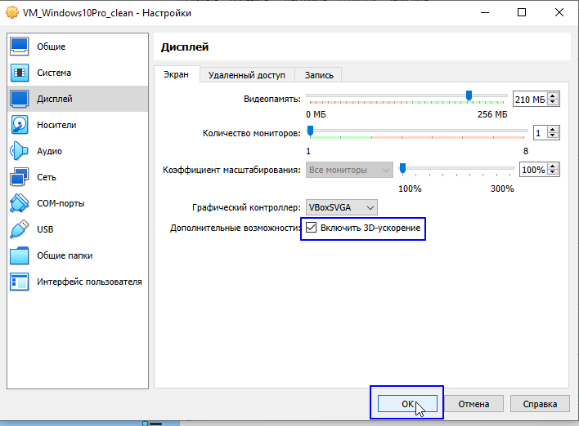Open the Носители disk icon
This screenshot has height=426, width=579.
click(x=20, y=125)
